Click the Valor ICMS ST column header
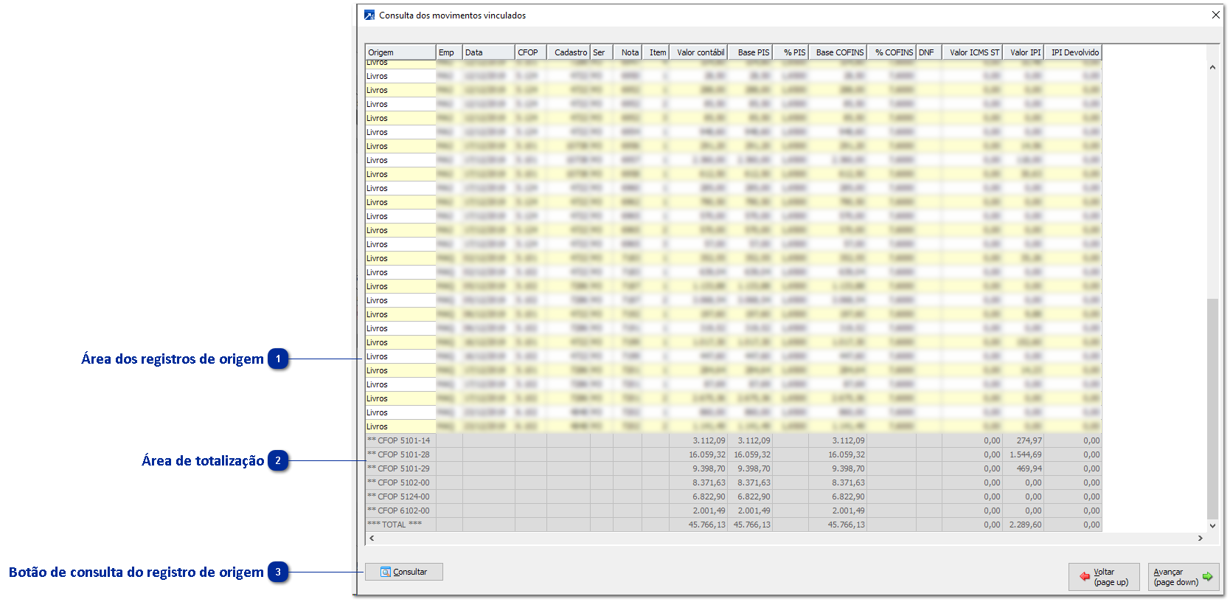 click(x=973, y=52)
